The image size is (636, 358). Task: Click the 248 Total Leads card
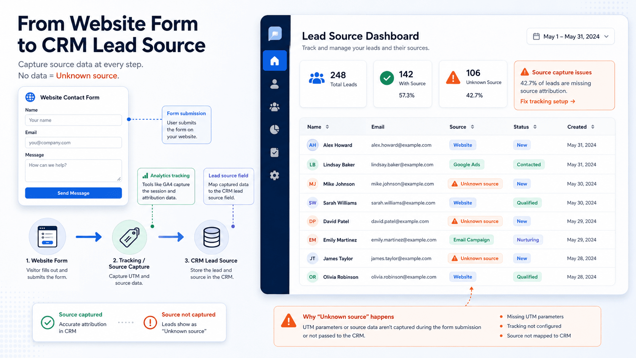[x=333, y=84]
